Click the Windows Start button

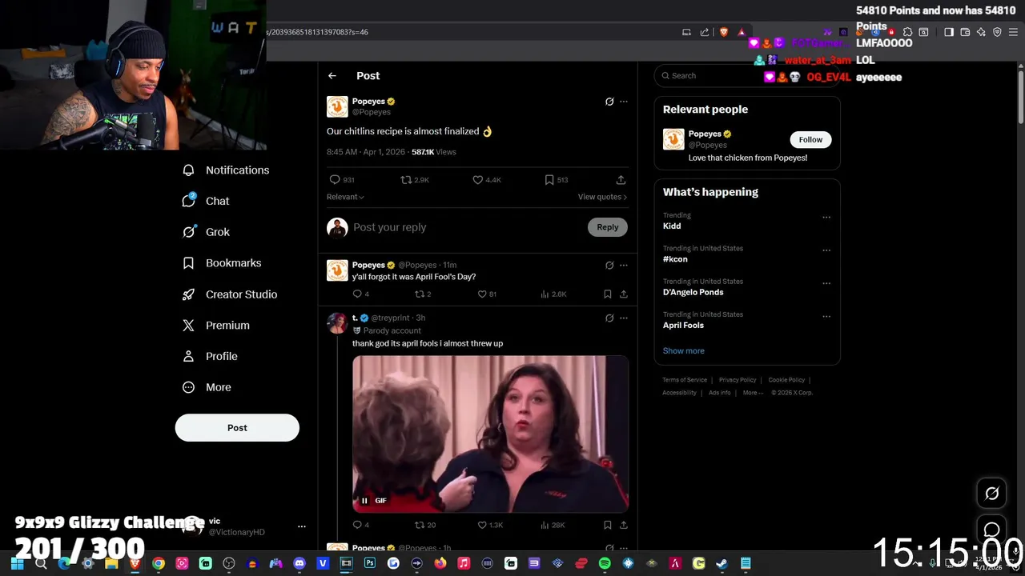(17, 563)
